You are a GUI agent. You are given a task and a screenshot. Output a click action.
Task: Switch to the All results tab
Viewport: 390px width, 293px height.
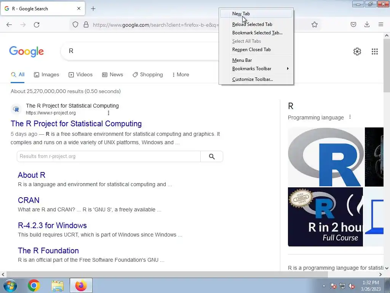[18, 74]
